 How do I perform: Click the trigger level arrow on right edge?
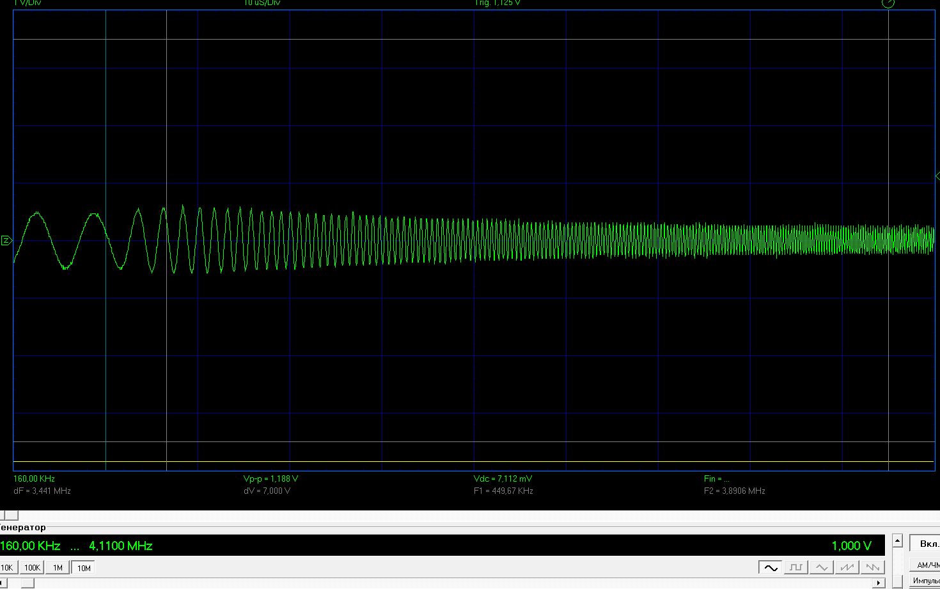pos(937,176)
